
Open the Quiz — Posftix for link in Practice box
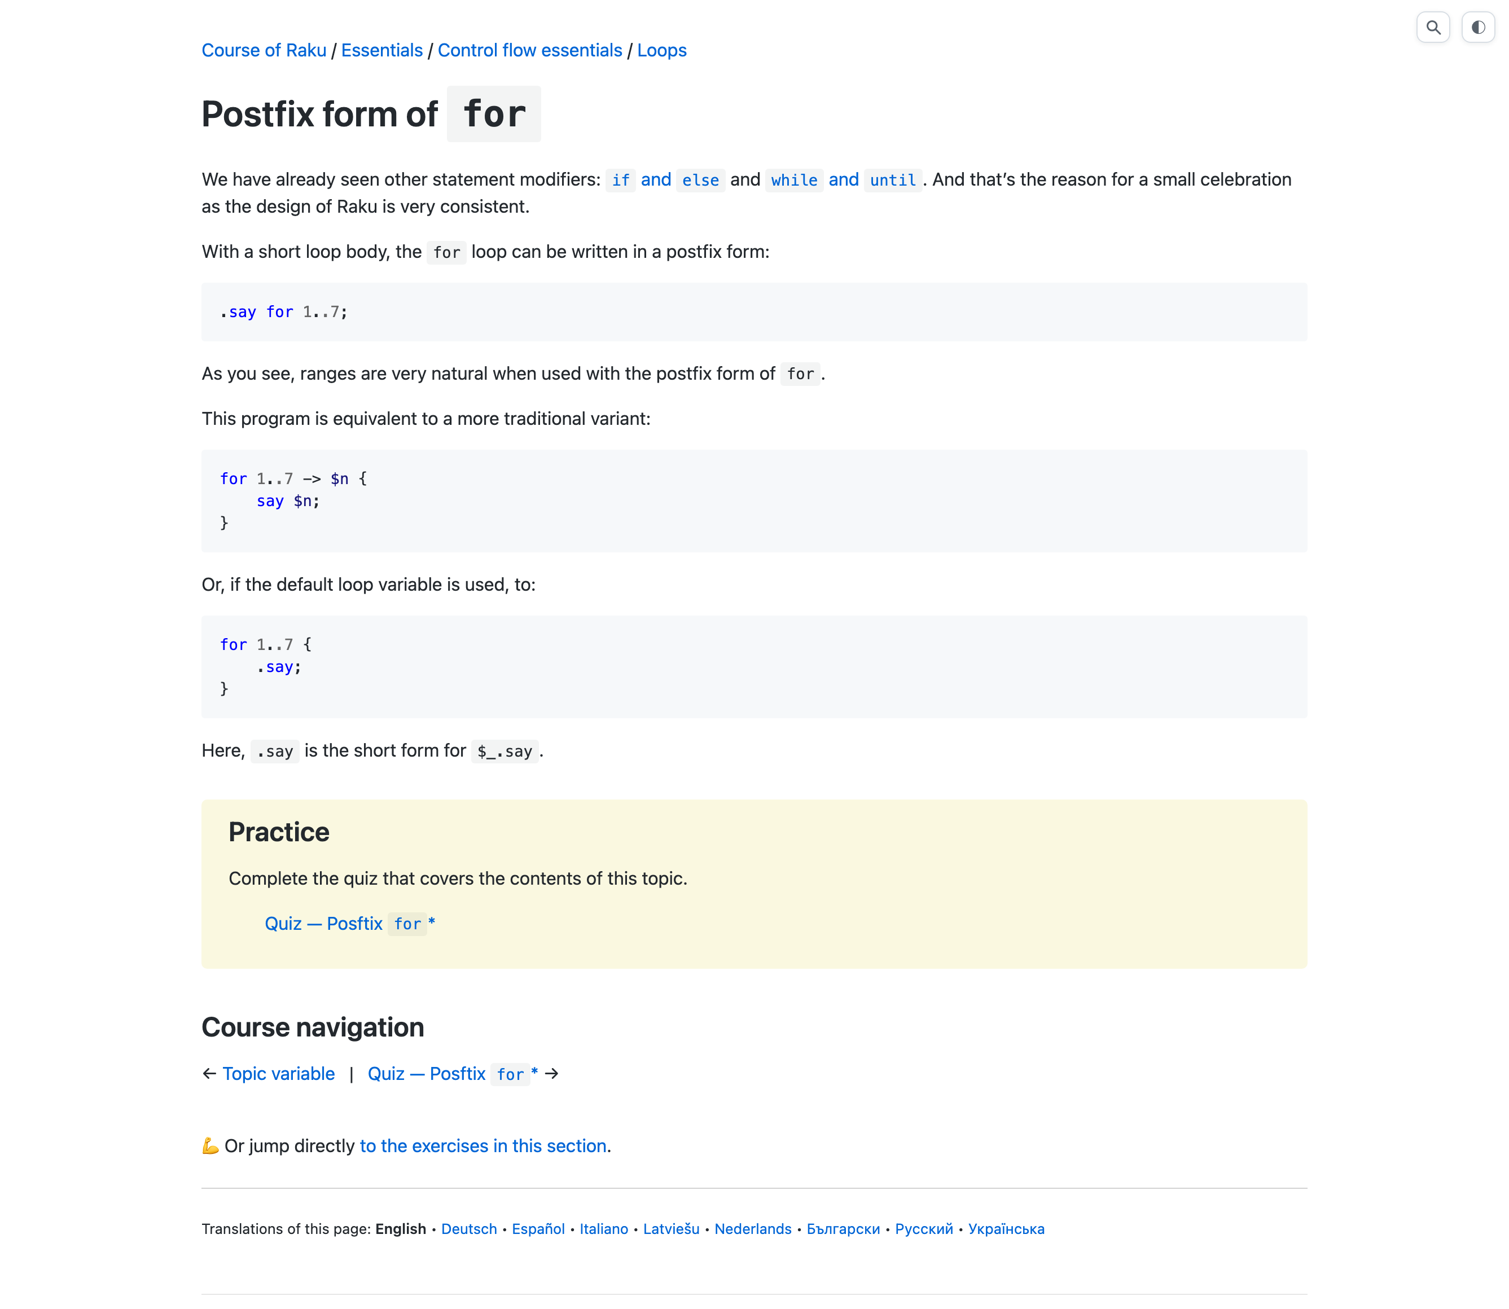coord(350,924)
